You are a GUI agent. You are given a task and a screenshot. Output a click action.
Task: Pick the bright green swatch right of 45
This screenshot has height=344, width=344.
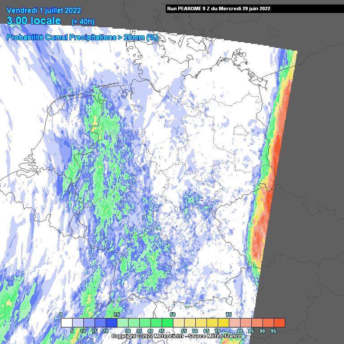(167, 322)
